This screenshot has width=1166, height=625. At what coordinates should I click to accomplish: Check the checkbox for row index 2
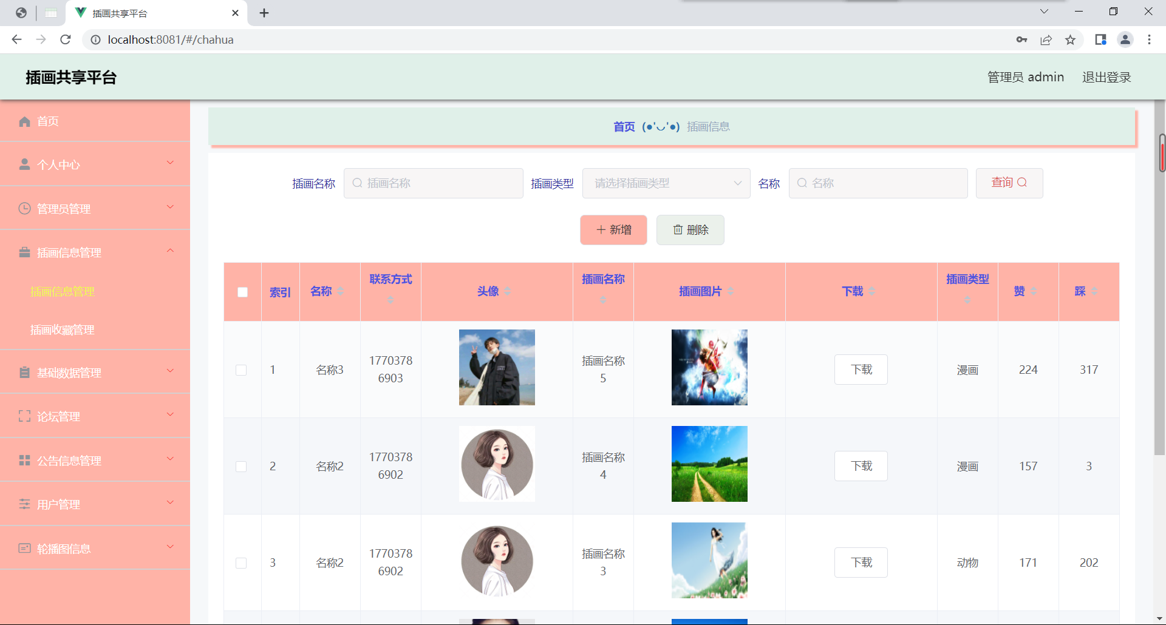pos(241,467)
